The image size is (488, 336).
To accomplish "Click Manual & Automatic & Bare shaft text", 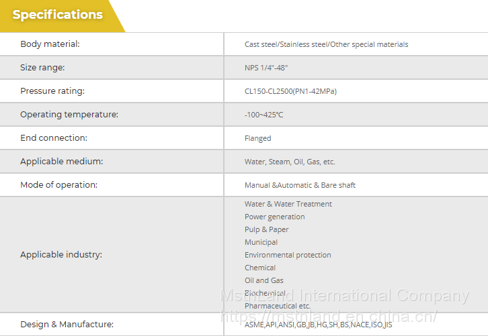I will [300, 185].
